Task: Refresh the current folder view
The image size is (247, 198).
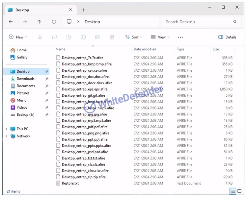Action: (54, 22)
